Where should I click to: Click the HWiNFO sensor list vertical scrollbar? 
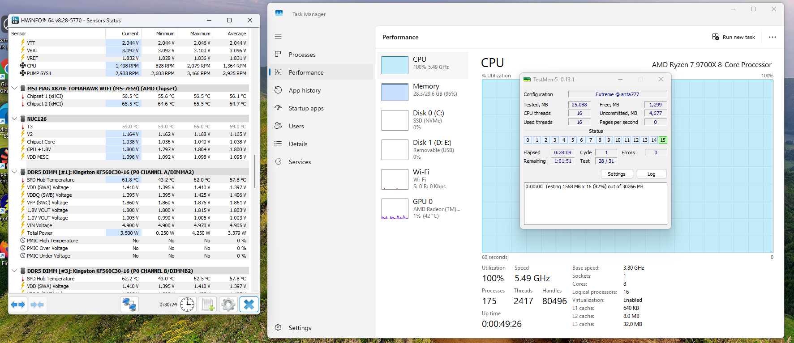(x=255, y=171)
